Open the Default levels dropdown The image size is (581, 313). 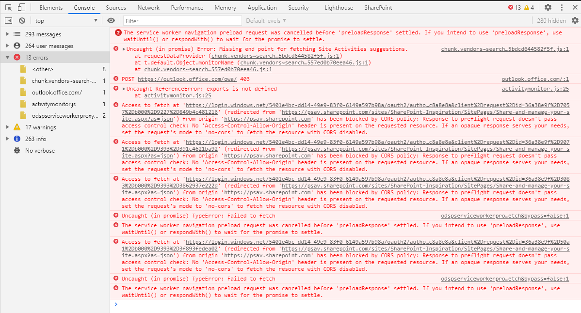point(264,20)
